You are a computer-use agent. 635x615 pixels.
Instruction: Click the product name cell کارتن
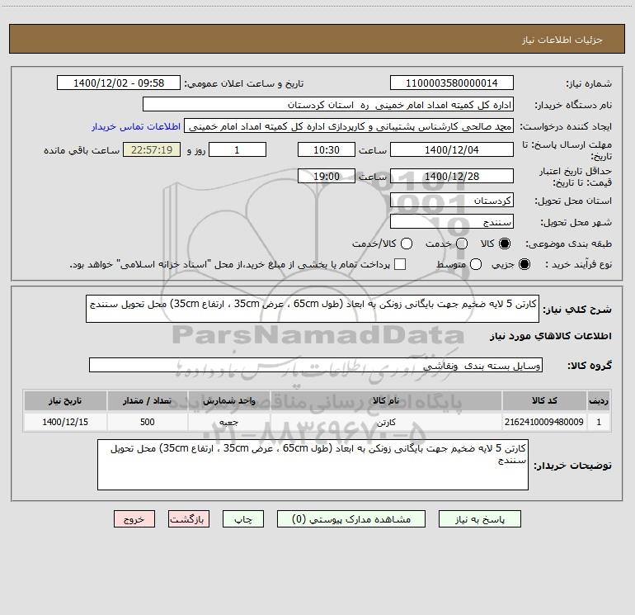[386, 422]
